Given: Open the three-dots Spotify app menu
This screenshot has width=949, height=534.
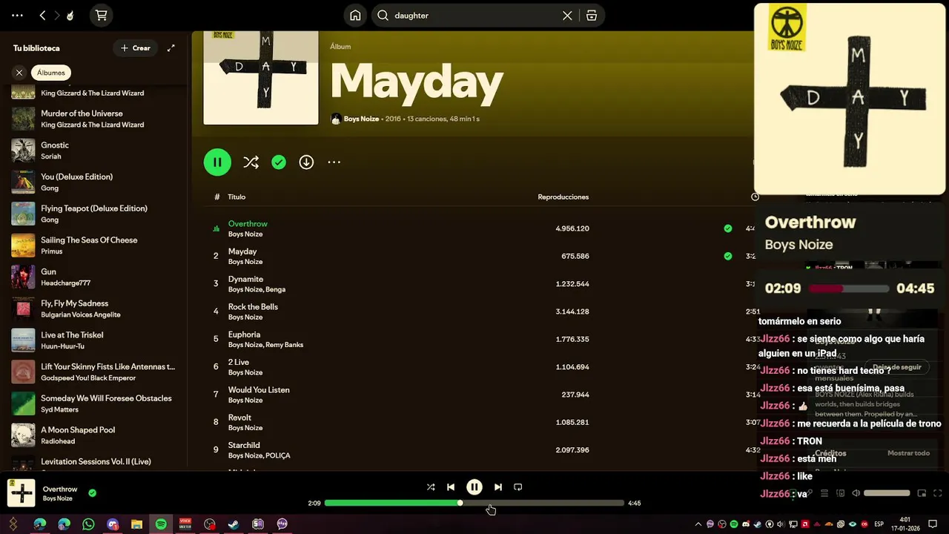Looking at the screenshot, I should (17, 16).
